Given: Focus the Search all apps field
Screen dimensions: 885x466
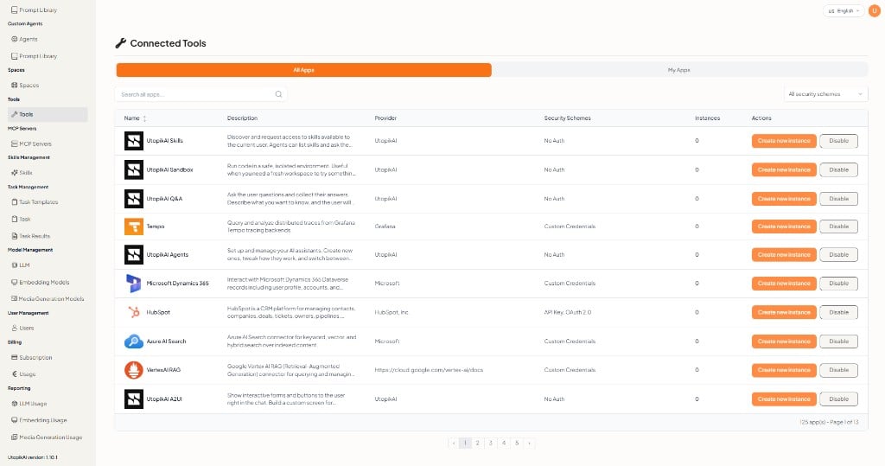Looking at the screenshot, I should (x=201, y=94).
